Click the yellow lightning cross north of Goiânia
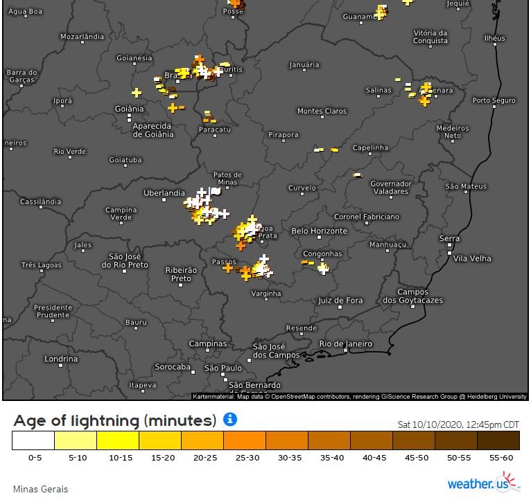This screenshot has width=531, height=500. pos(137,92)
